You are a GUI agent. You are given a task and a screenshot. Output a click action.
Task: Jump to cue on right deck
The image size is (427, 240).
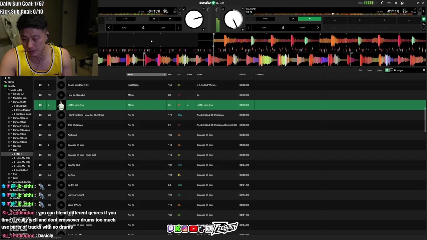(293, 19)
